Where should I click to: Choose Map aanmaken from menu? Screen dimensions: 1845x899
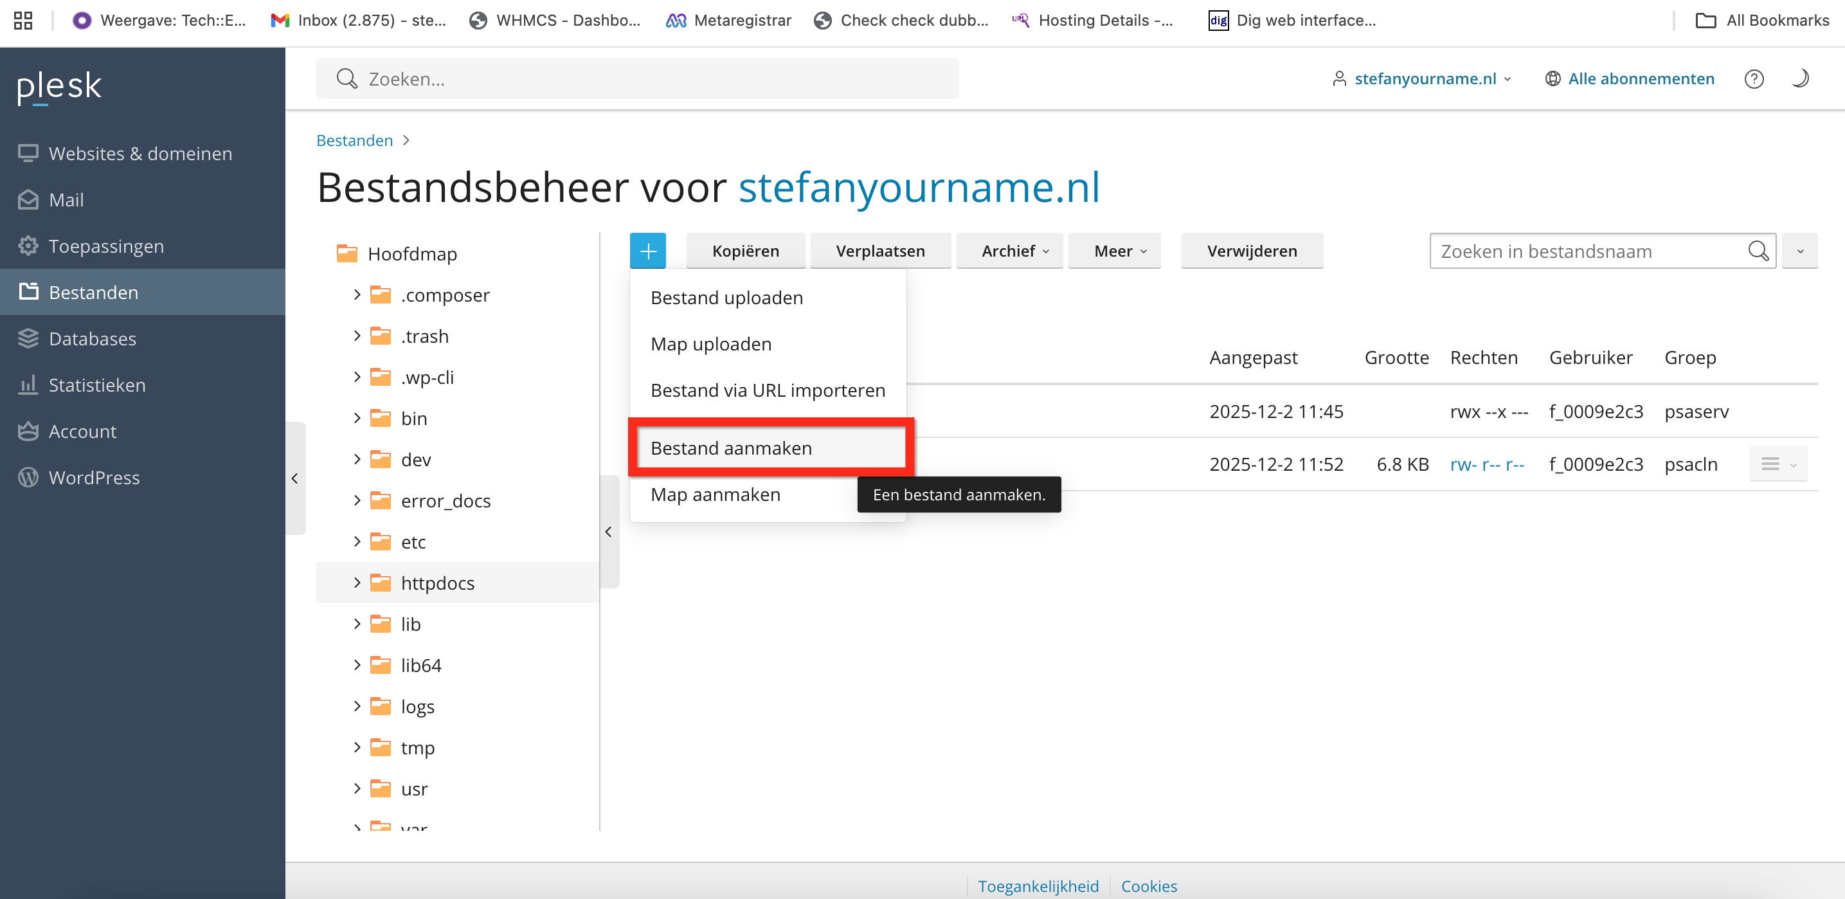point(715,495)
